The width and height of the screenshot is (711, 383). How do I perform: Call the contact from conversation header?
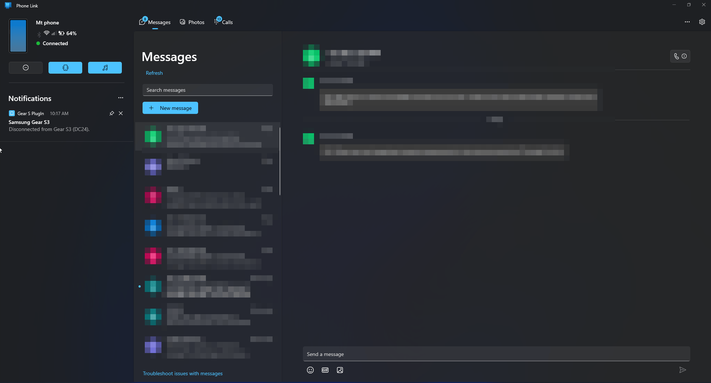(x=677, y=56)
